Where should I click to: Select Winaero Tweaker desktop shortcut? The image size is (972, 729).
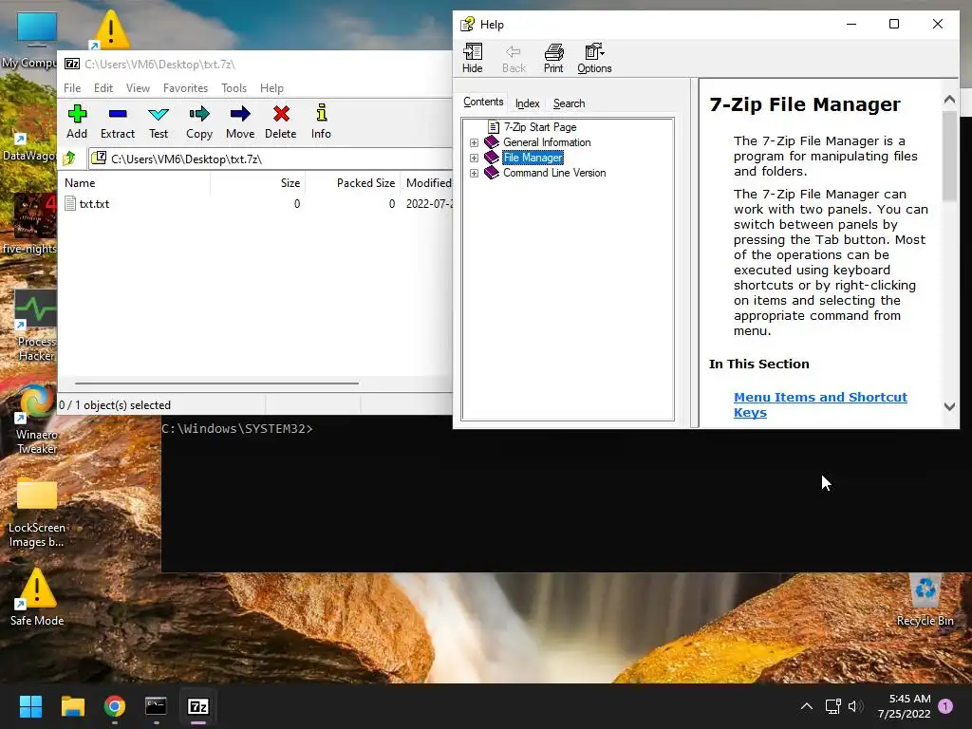pos(37,419)
